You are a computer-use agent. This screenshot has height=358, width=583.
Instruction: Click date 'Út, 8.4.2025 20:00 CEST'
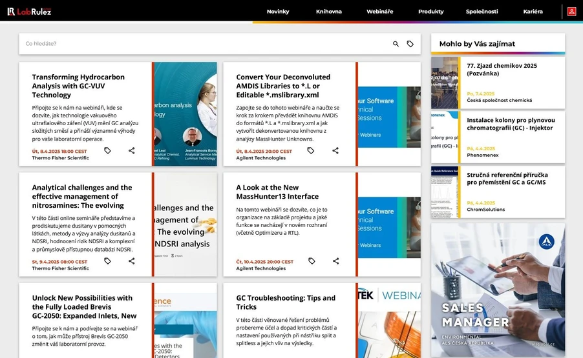(x=264, y=152)
